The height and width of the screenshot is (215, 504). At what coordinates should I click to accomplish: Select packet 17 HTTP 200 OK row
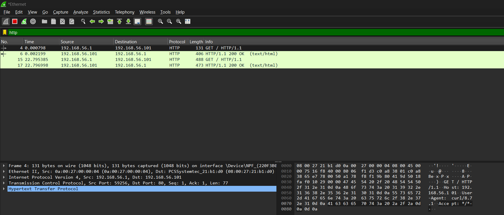point(252,65)
